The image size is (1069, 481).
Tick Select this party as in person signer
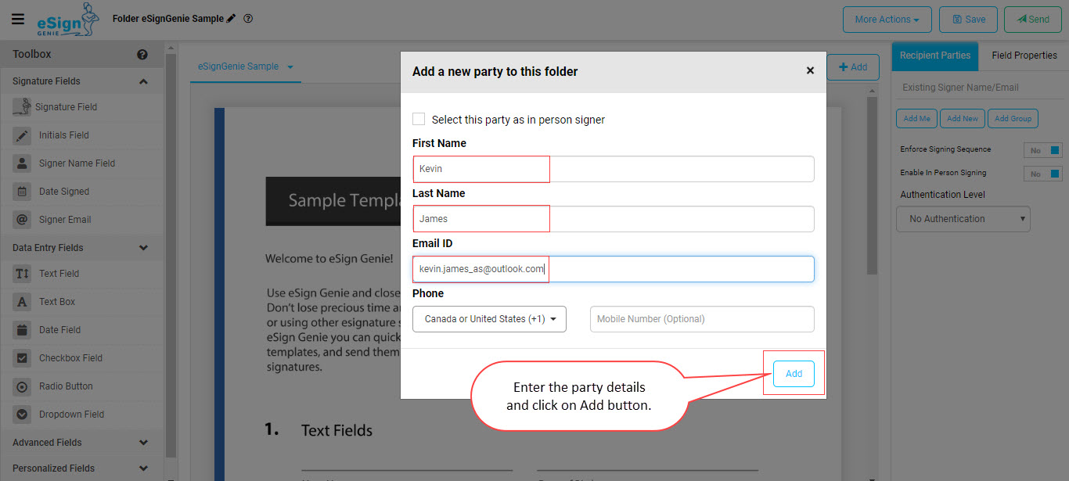419,119
